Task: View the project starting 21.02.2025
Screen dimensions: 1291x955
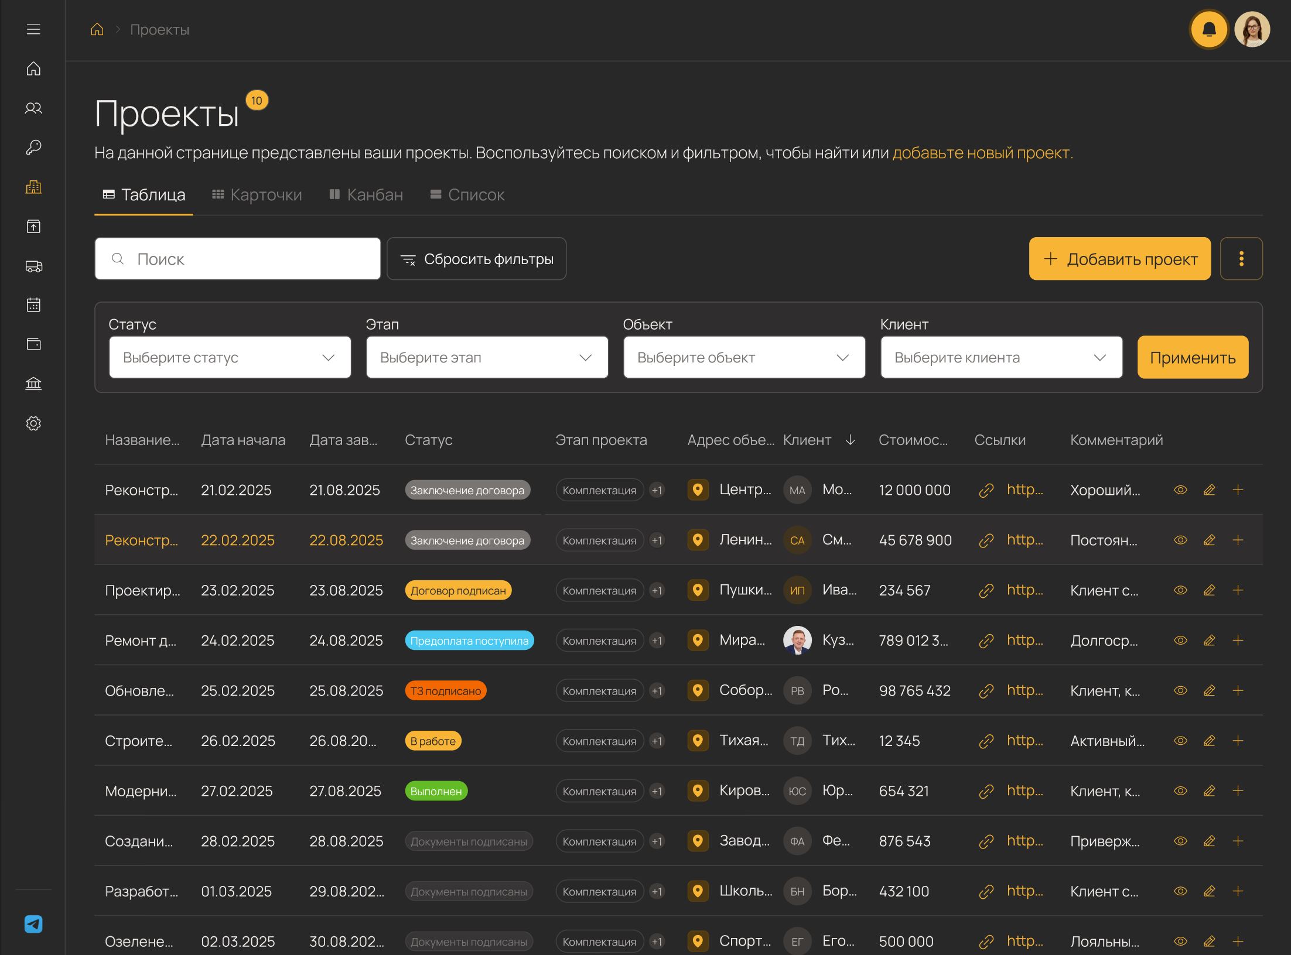Action: pos(1180,490)
